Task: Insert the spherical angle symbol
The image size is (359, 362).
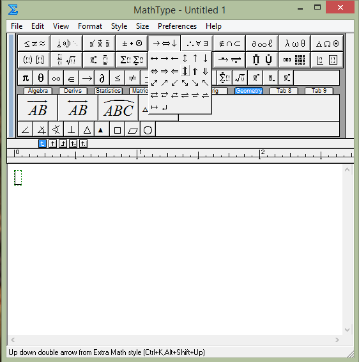Action: tap(56, 130)
